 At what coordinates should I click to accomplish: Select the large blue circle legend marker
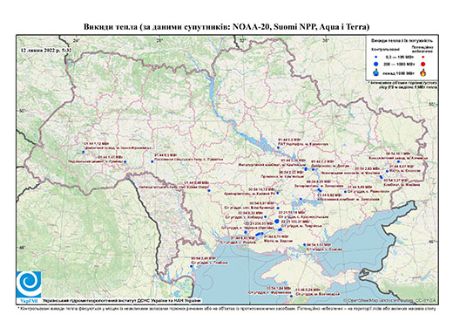[x=376, y=64]
